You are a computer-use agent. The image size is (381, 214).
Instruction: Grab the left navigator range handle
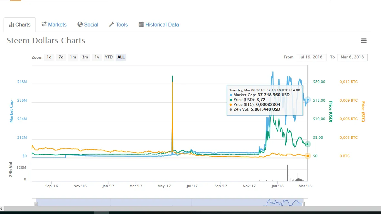click(x=36, y=204)
